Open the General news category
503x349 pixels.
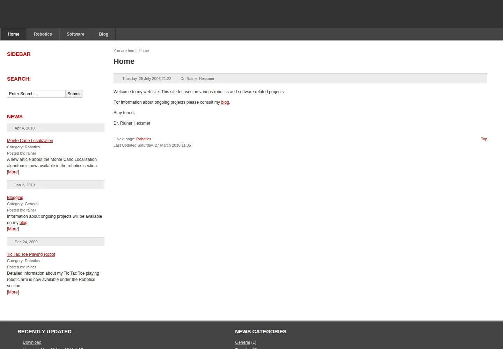point(242,342)
